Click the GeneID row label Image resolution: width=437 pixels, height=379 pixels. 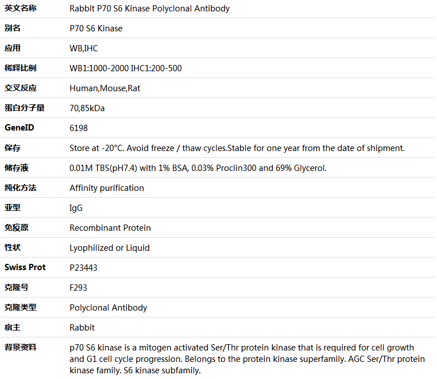pos(19,128)
